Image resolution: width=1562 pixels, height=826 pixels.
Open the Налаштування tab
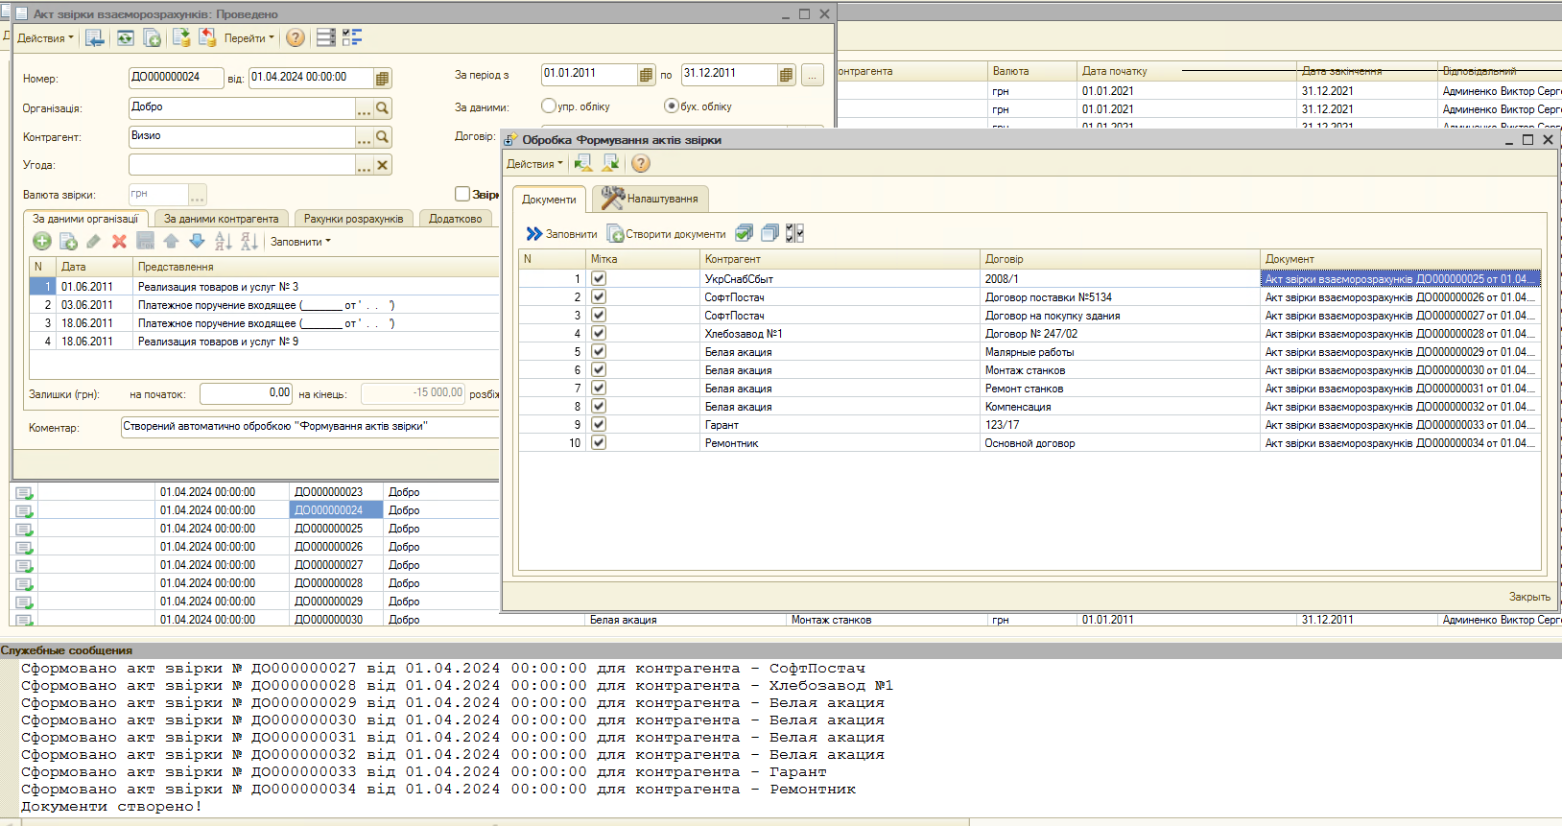click(651, 199)
